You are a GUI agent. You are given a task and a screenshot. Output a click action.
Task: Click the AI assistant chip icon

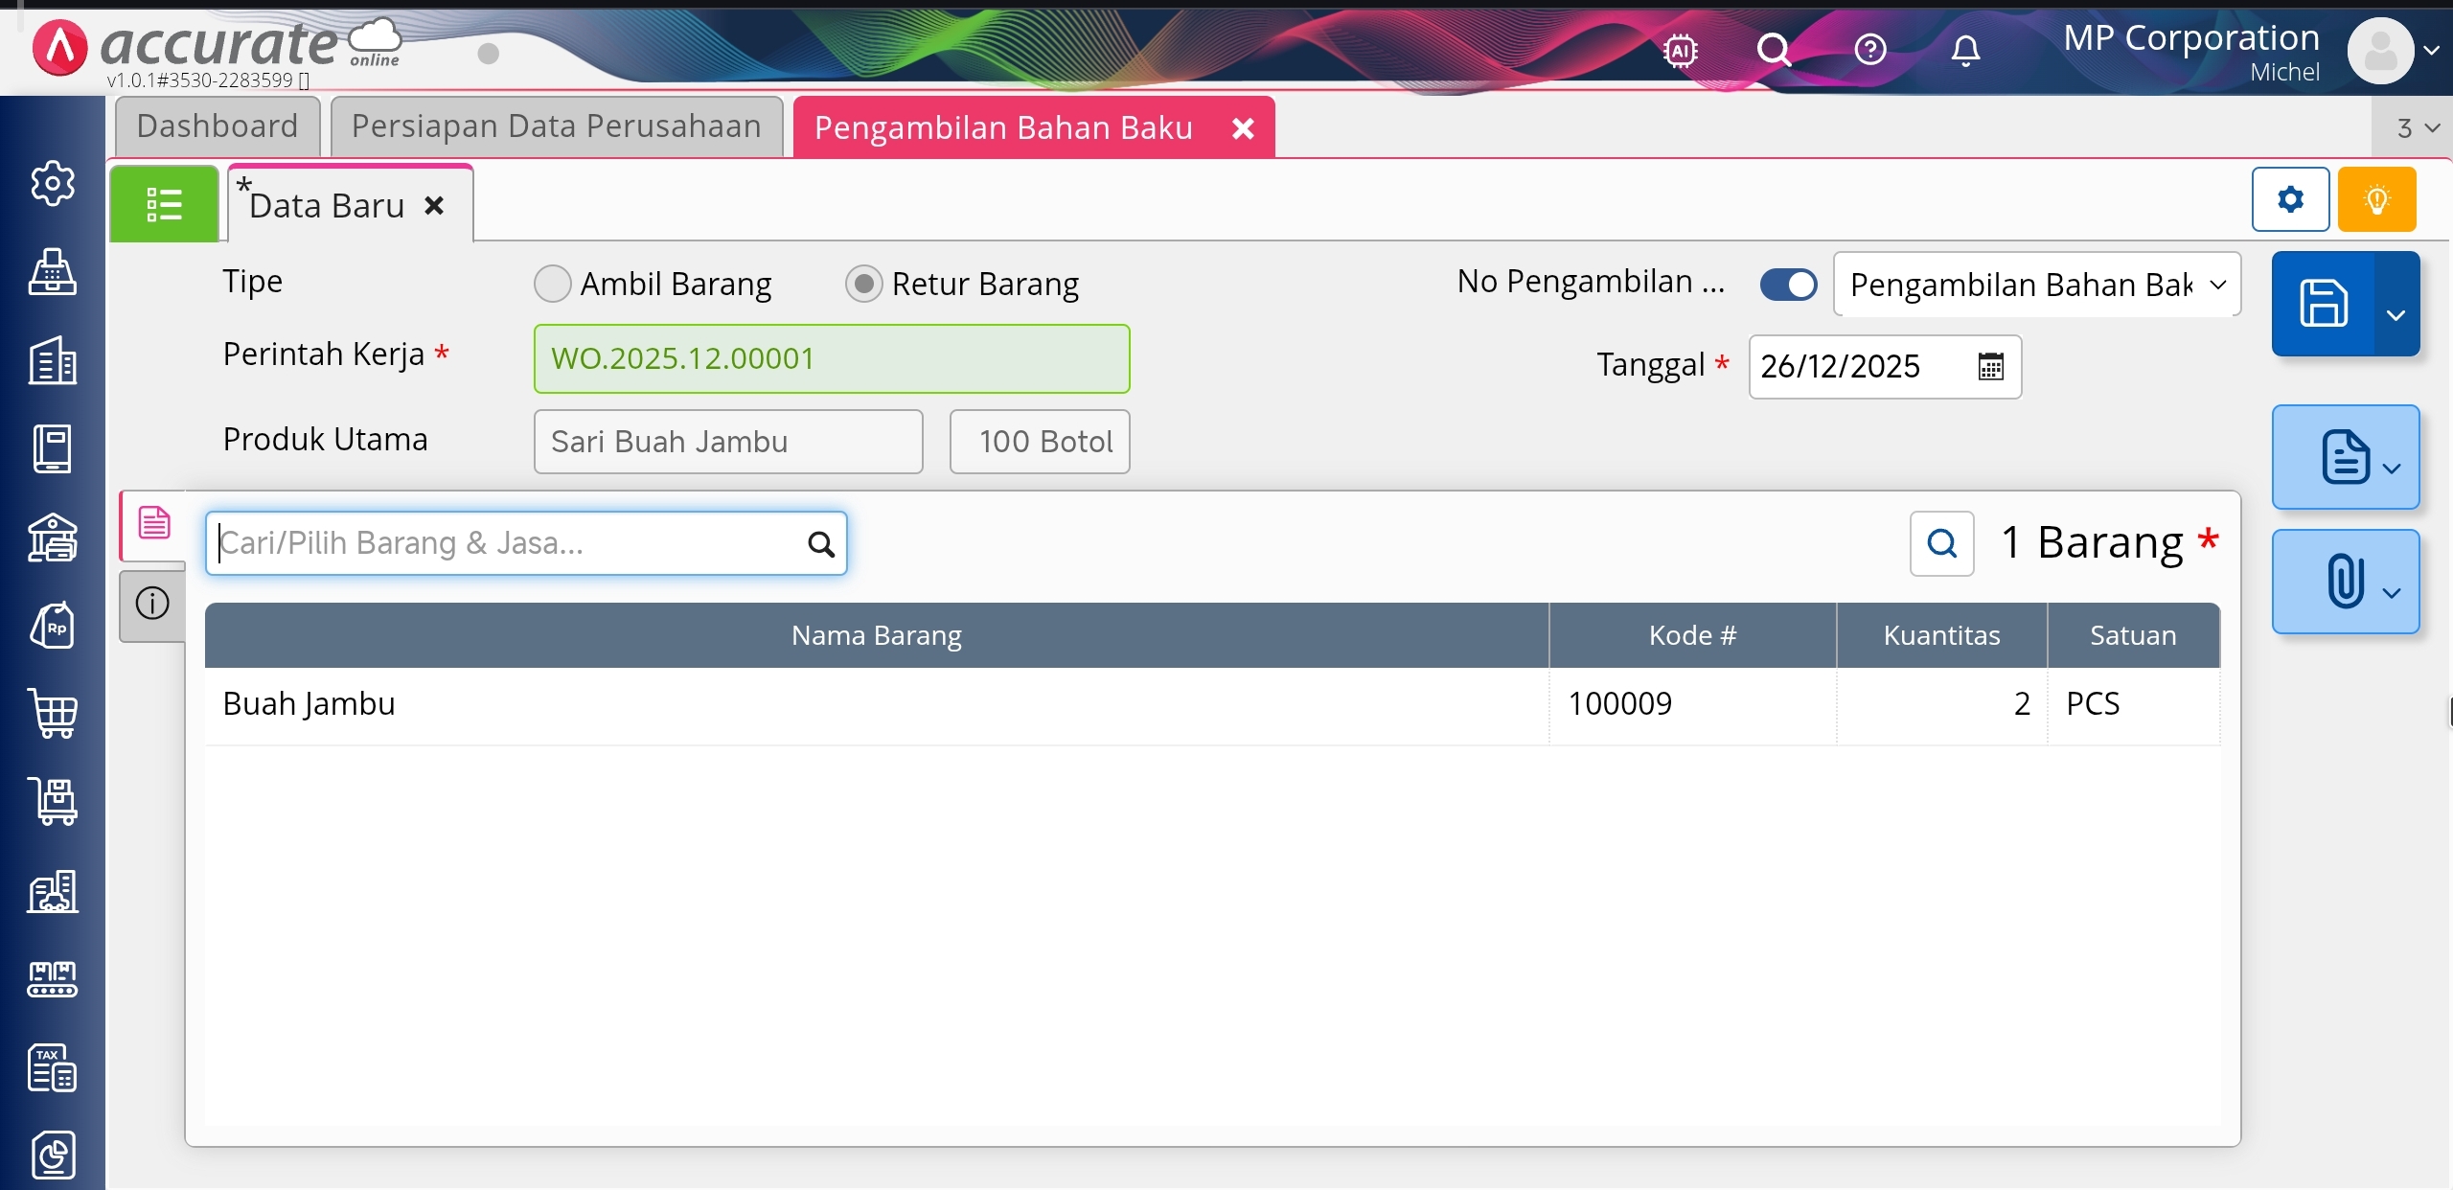coord(1680,50)
